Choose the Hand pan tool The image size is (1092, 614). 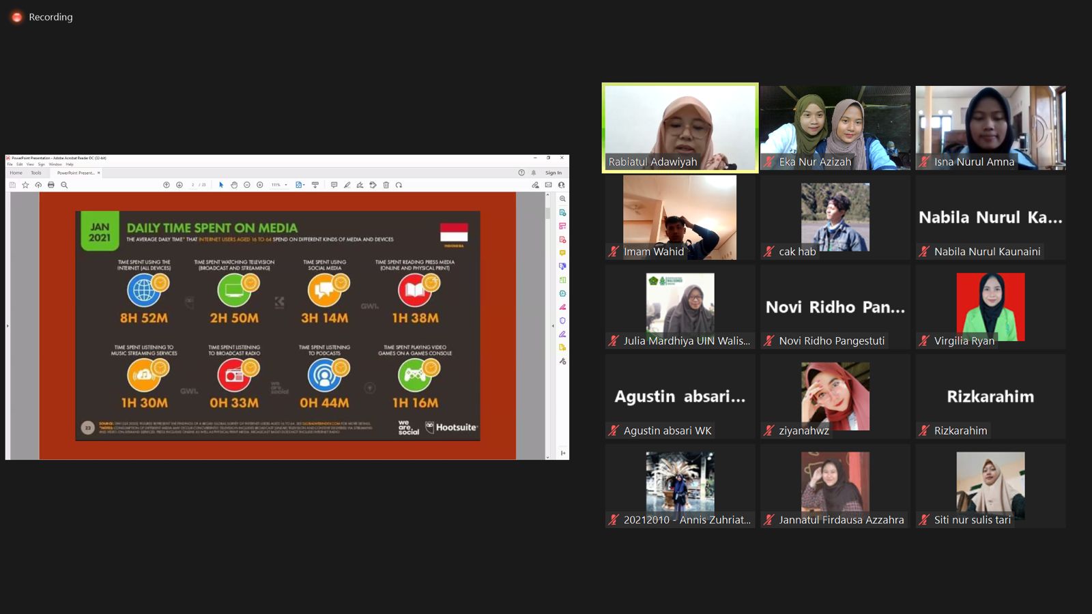[234, 185]
